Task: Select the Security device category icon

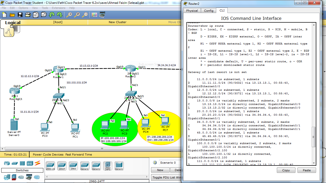Action: click(14, 177)
